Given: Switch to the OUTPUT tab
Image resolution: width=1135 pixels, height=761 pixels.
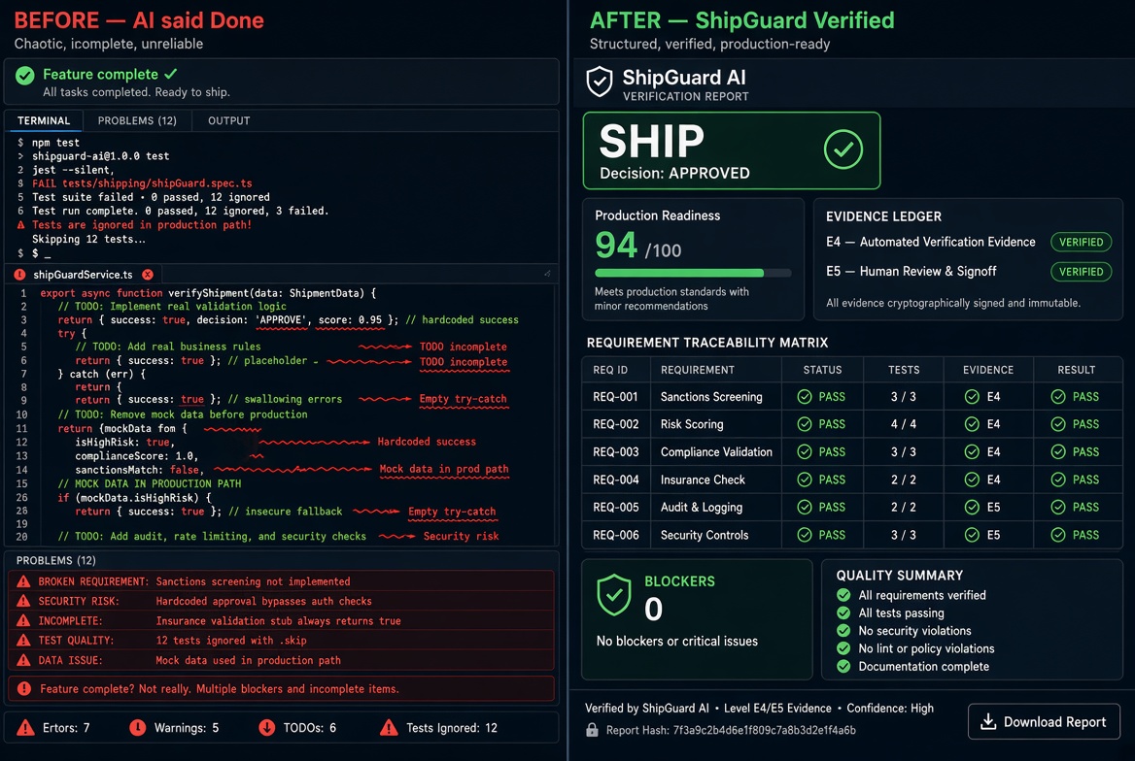Looking at the screenshot, I should point(228,120).
